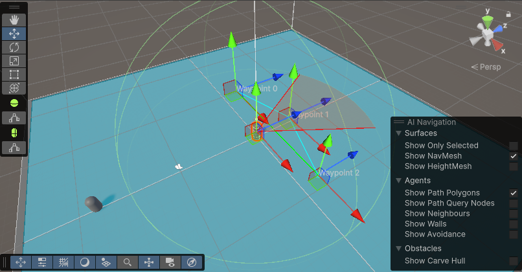Enable Show Path Query Nodes checkbox

pos(514,203)
